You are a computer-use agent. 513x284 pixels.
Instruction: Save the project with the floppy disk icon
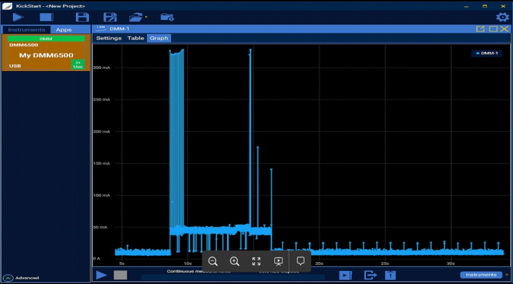pyautogui.click(x=82, y=16)
